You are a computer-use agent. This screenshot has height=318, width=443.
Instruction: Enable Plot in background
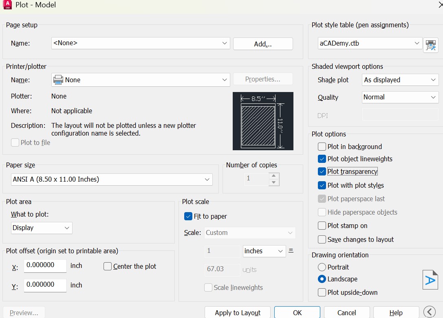[x=322, y=147]
